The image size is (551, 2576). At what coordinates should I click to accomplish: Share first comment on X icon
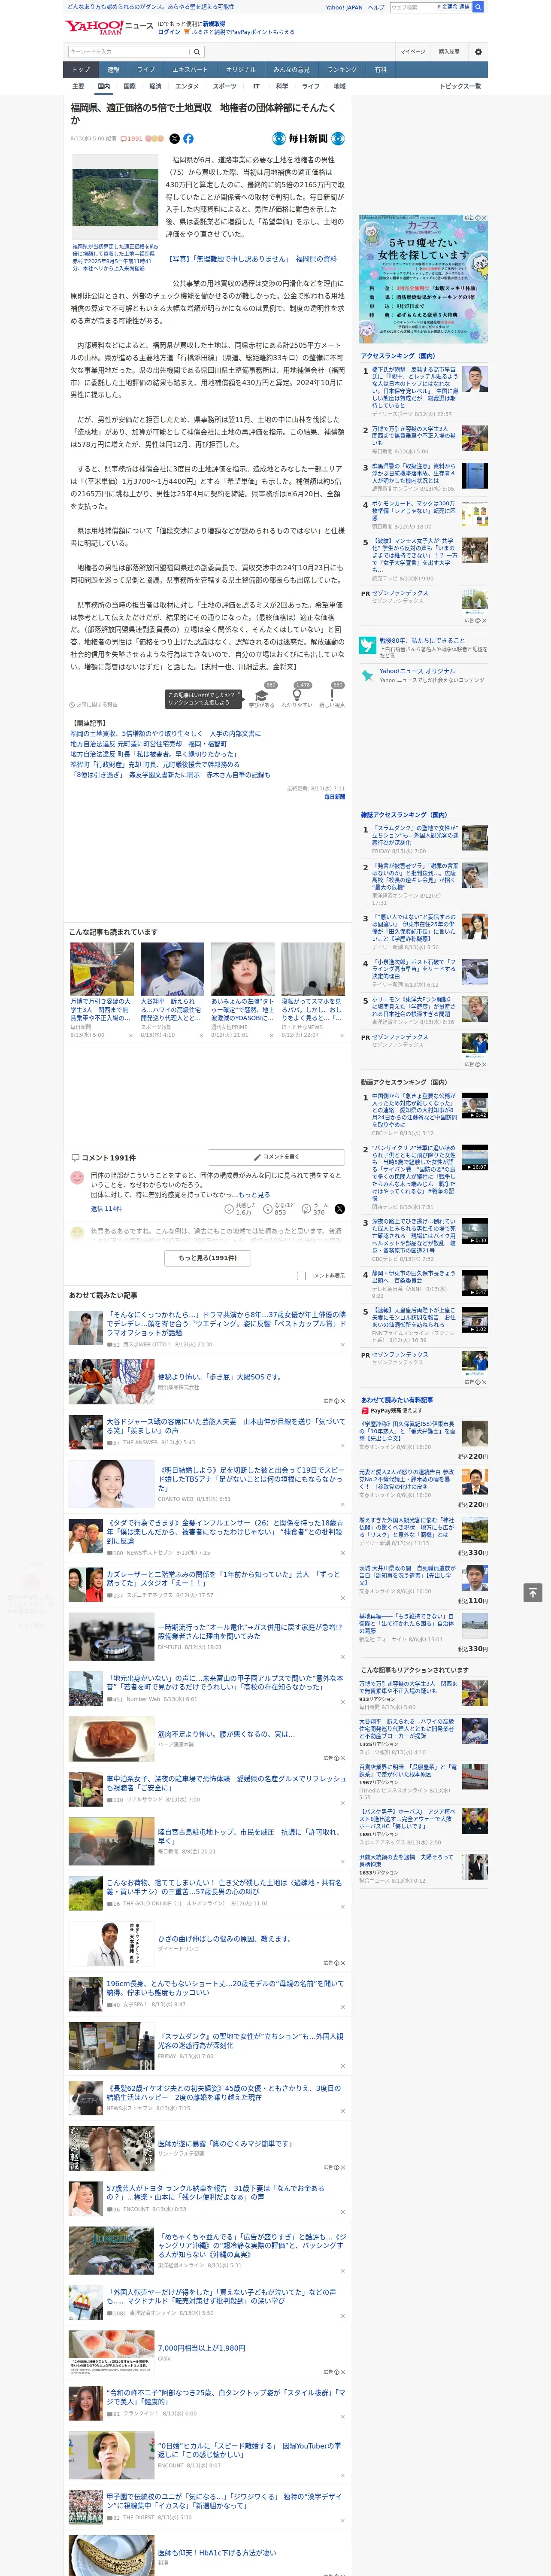339,1209
